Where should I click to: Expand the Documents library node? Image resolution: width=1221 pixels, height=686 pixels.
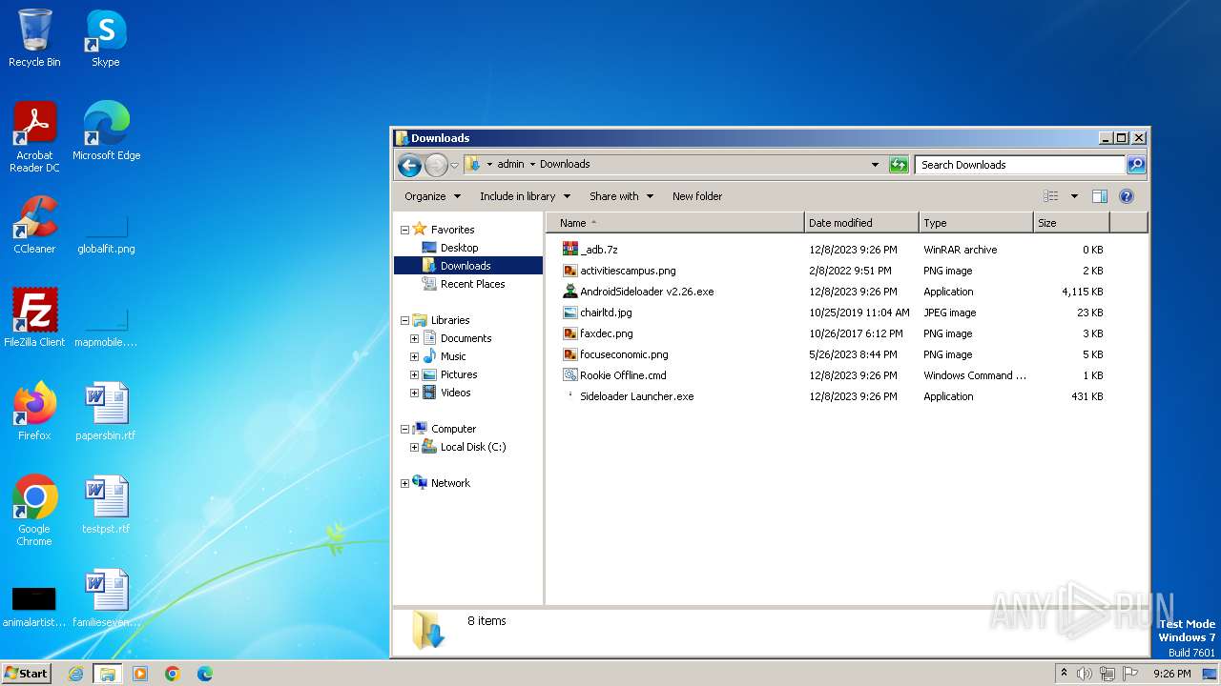(414, 338)
